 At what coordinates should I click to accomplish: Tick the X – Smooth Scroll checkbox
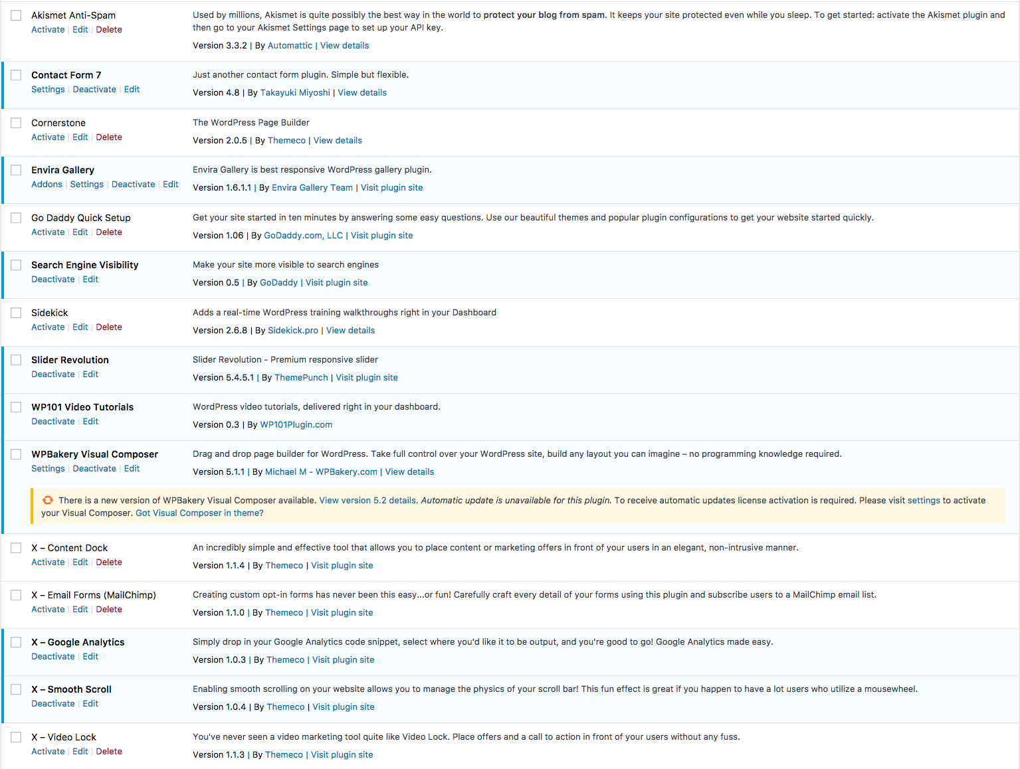click(x=16, y=689)
